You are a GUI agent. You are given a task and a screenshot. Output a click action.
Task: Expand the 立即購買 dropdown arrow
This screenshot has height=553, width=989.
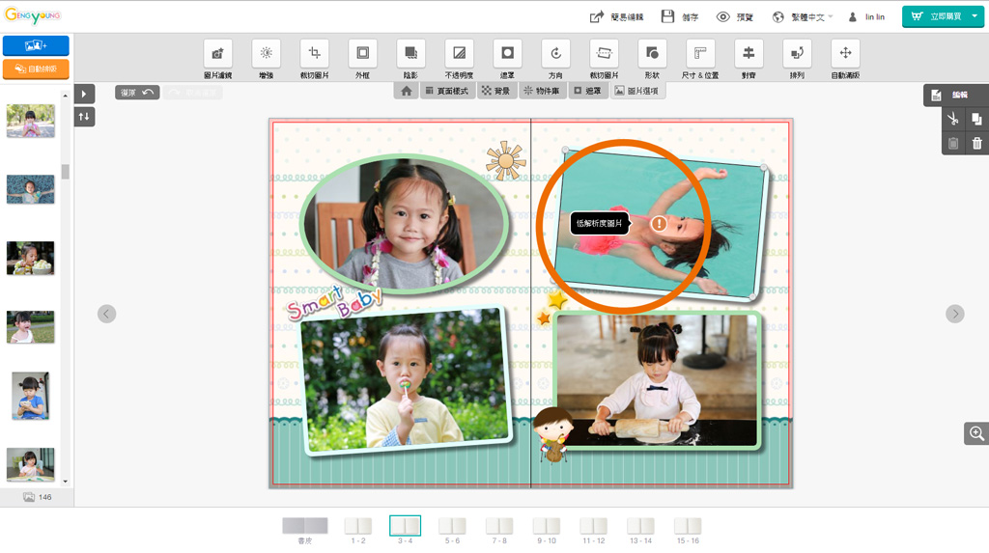point(975,16)
